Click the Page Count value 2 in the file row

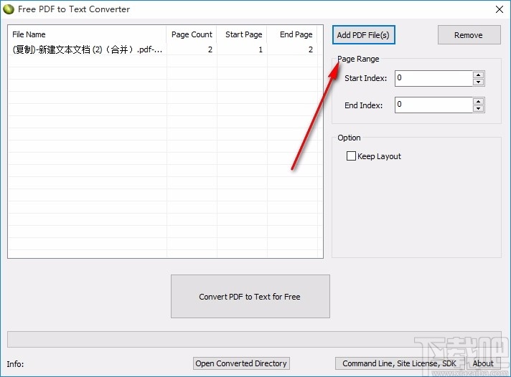[210, 49]
